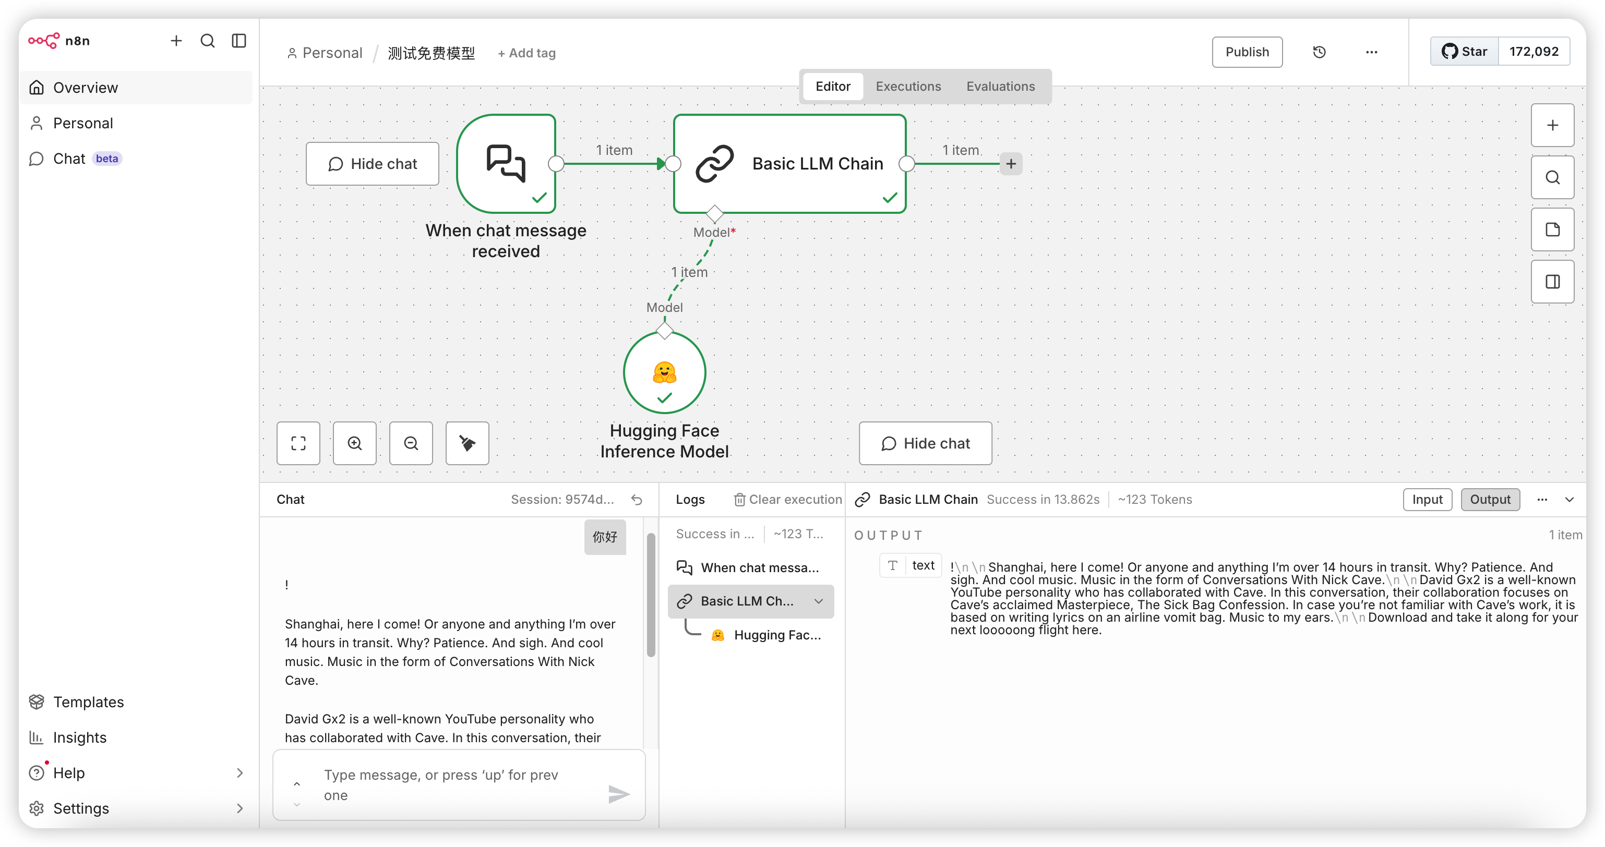1605x847 pixels.
Task: Click the fit-to-view canvas icon
Action: (298, 443)
